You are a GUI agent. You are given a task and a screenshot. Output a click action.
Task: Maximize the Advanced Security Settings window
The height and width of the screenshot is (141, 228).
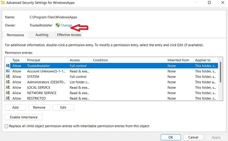(x=209, y=3)
